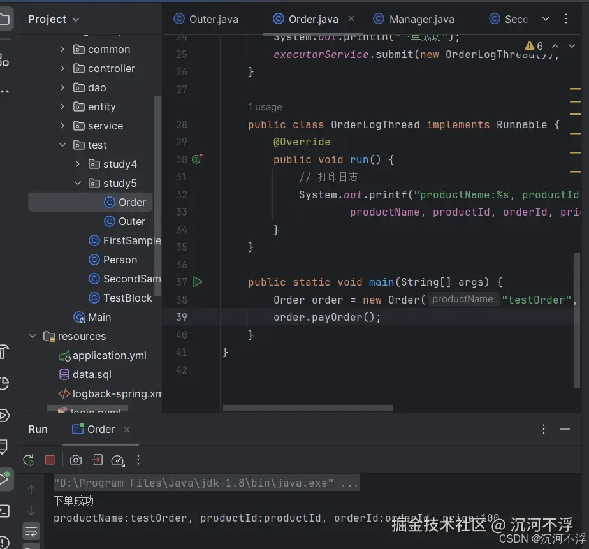Open TestBlock class in tree

(120, 298)
